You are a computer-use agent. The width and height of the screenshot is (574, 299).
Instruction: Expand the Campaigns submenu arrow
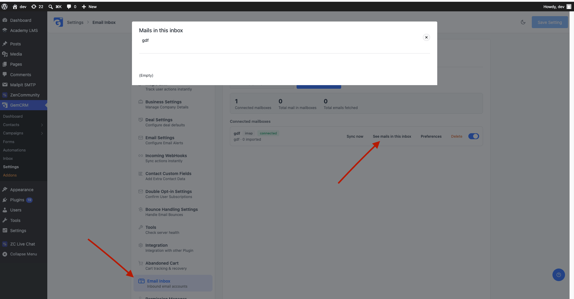42,133
